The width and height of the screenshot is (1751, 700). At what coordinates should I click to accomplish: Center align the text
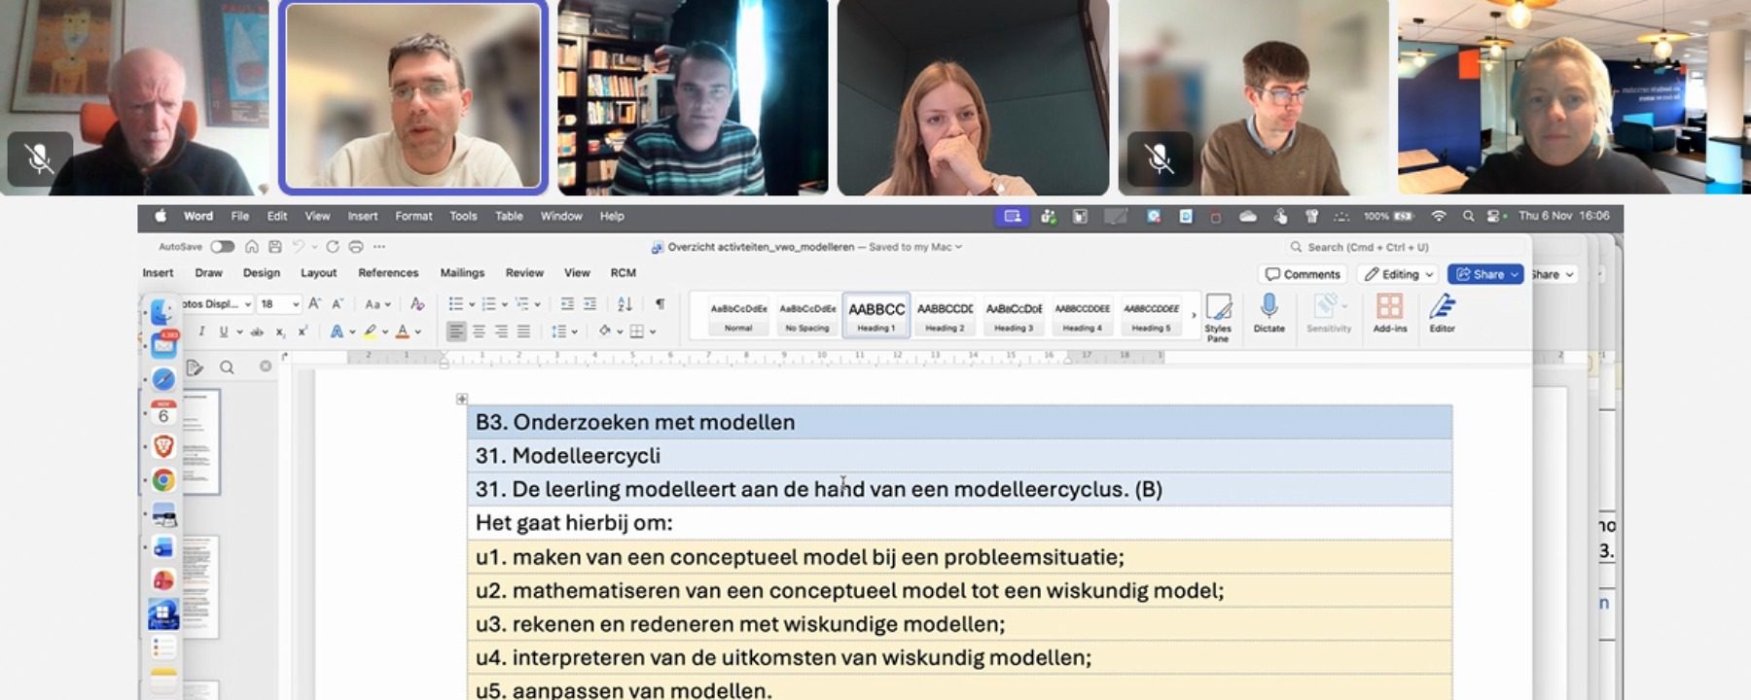[479, 332]
